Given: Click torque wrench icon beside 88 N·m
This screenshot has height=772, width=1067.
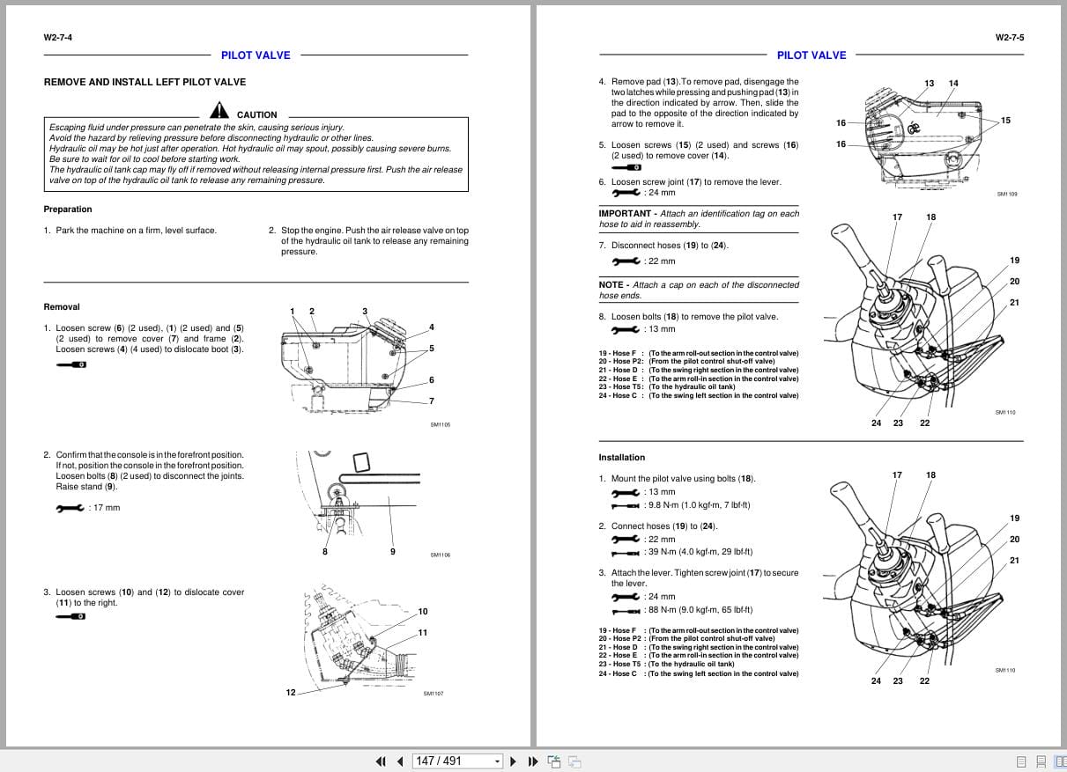Looking at the screenshot, I should click(626, 609).
